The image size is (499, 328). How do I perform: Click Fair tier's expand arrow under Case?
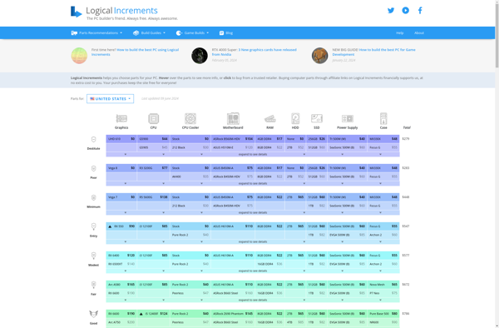[x=380, y=300]
